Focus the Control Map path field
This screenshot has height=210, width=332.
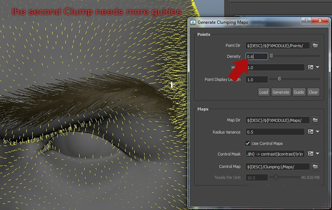point(277,167)
